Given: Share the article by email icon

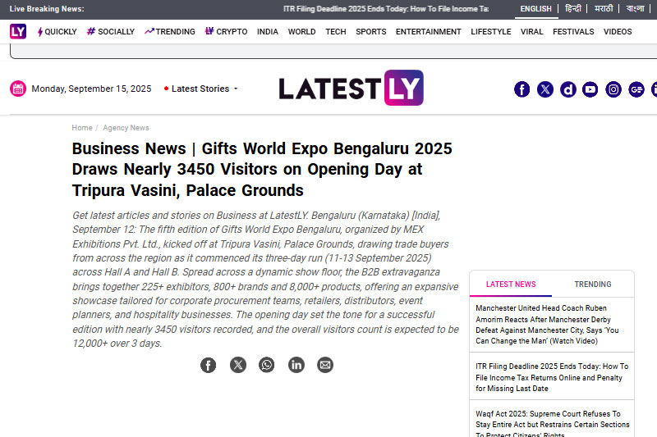Looking at the screenshot, I should click(x=325, y=365).
